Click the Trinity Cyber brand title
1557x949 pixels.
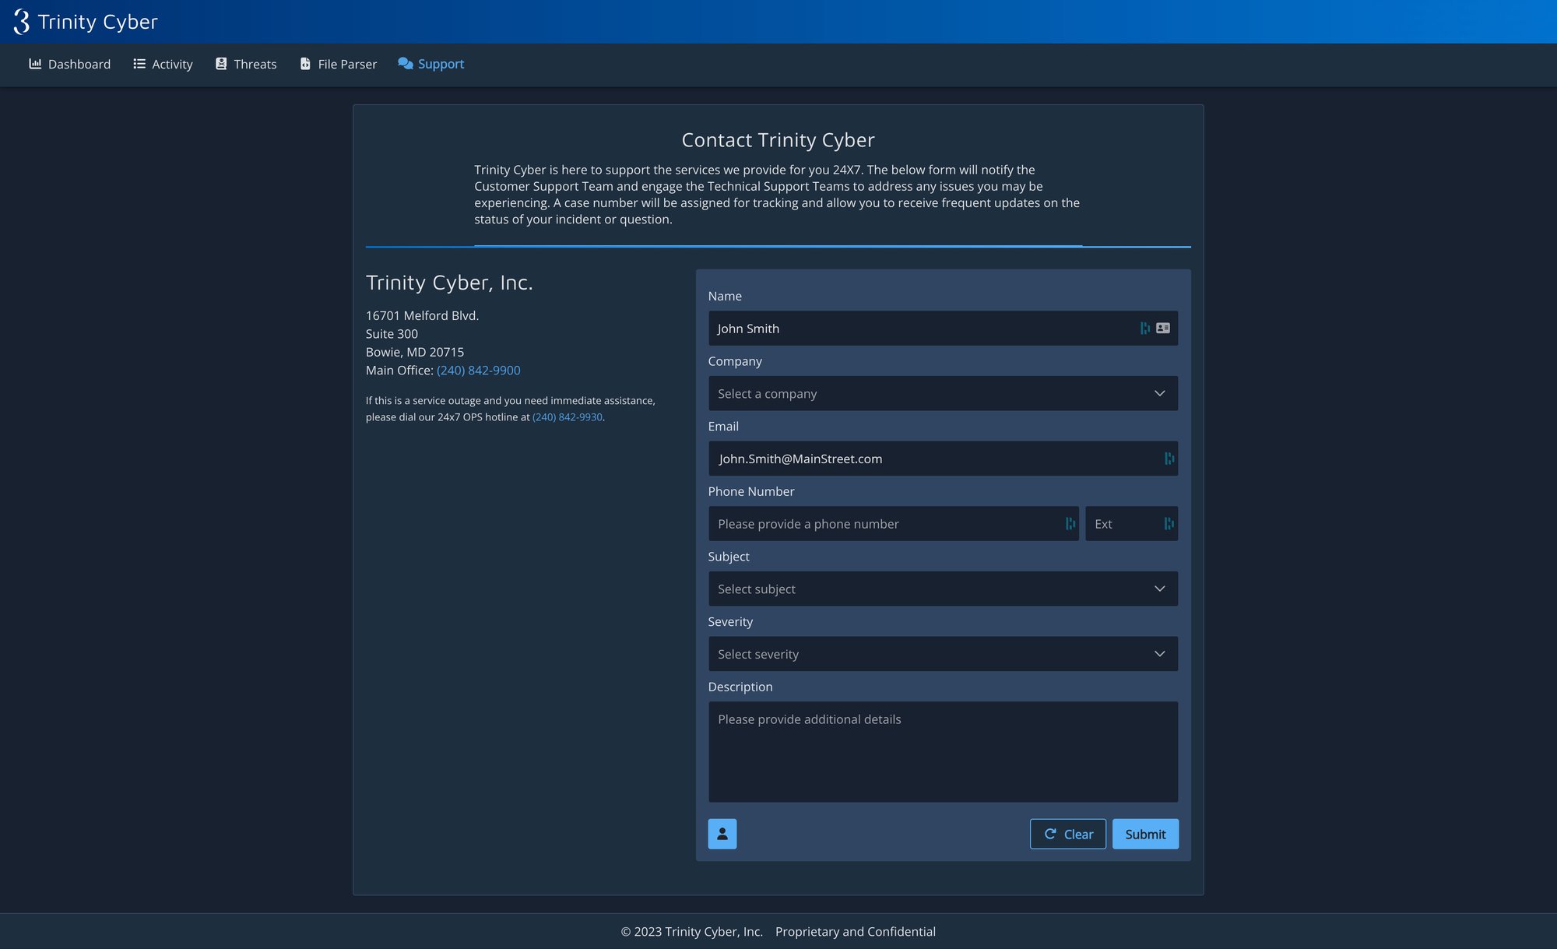[x=97, y=22]
